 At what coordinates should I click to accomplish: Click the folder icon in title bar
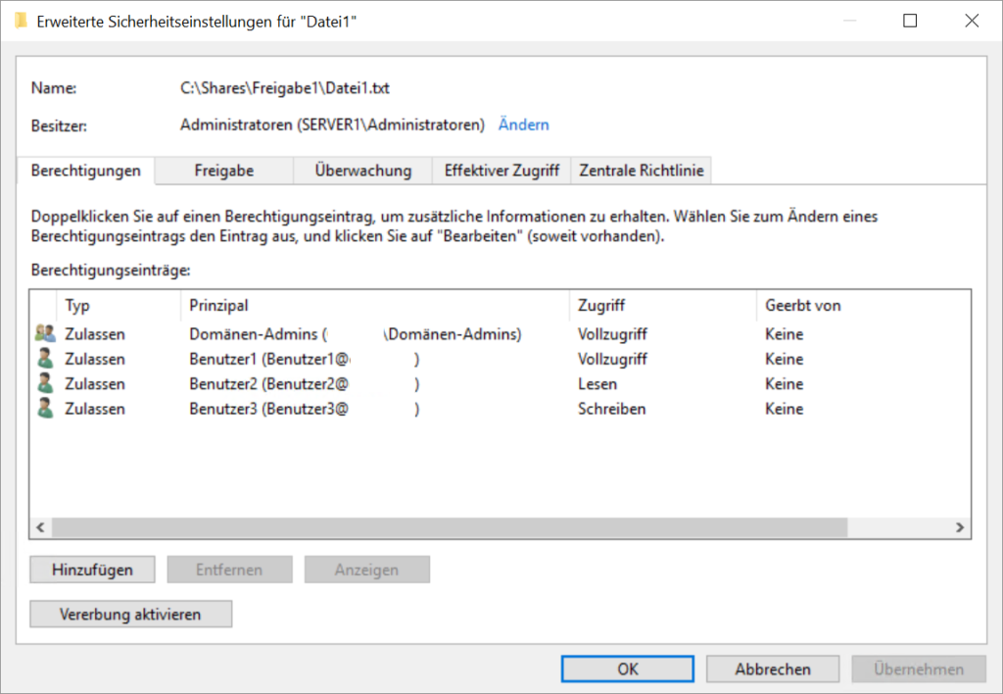click(x=21, y=21)
